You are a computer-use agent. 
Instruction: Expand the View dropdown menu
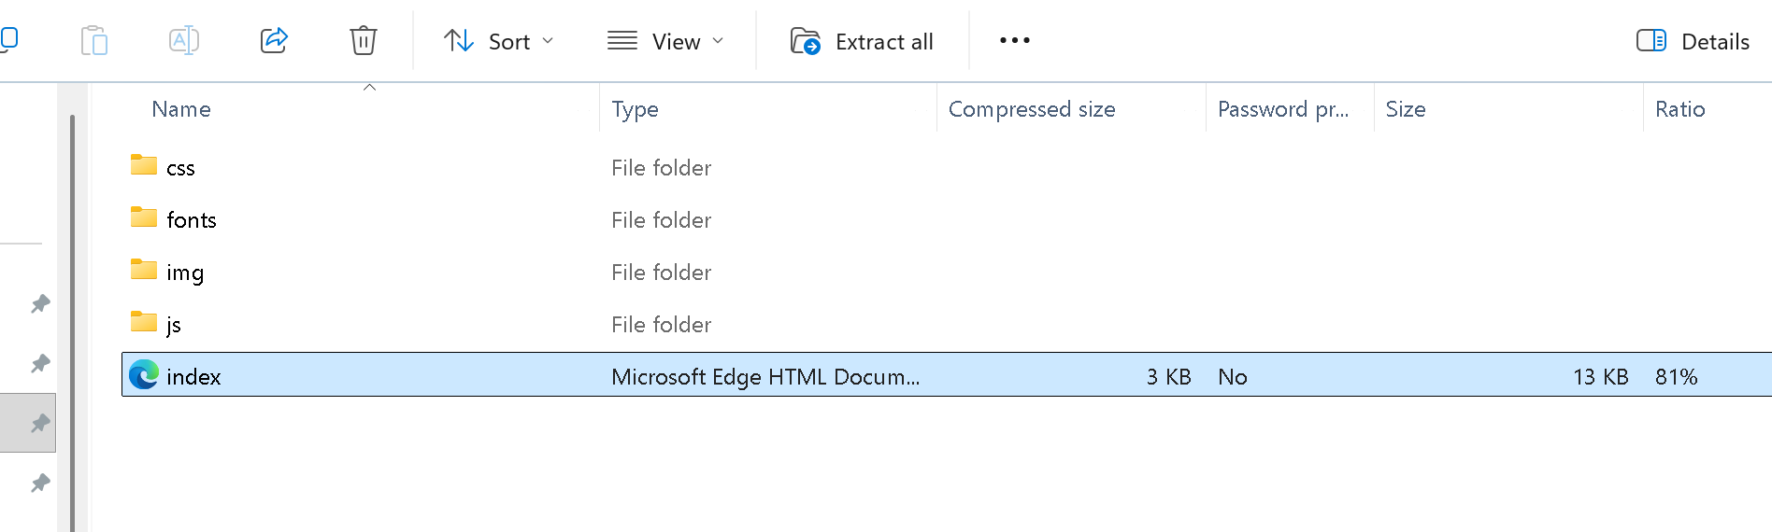[665, 41]
